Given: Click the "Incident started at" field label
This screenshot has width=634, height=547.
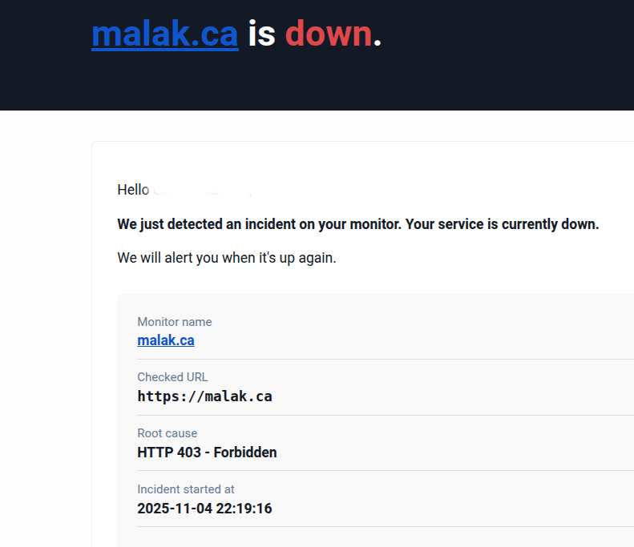Looking at the screenshot, I should pyautogui.click(x=185, y=489).
